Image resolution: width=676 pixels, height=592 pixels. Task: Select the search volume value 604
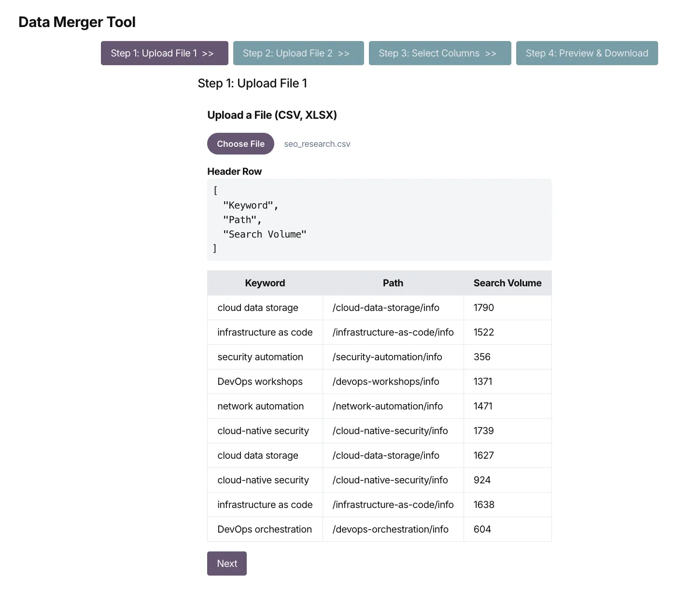pyautogui.click(x=507, y=529)
